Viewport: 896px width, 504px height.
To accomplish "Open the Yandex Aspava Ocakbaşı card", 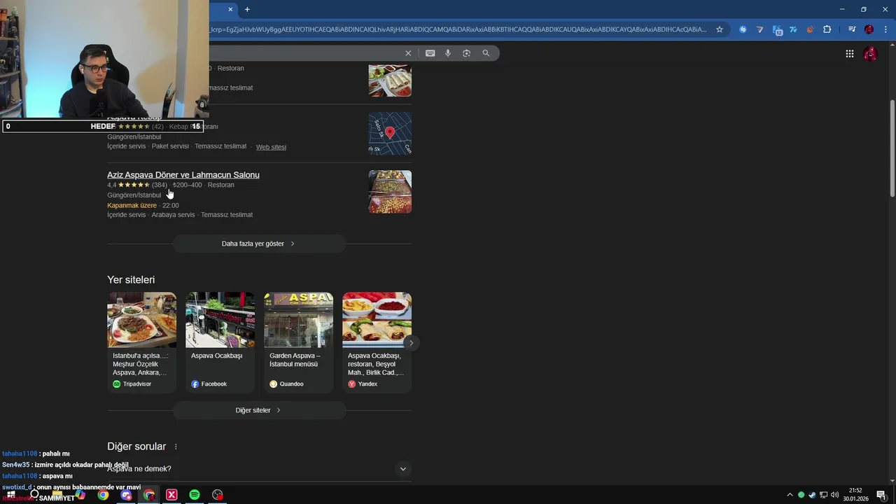I will coord(377,342).
